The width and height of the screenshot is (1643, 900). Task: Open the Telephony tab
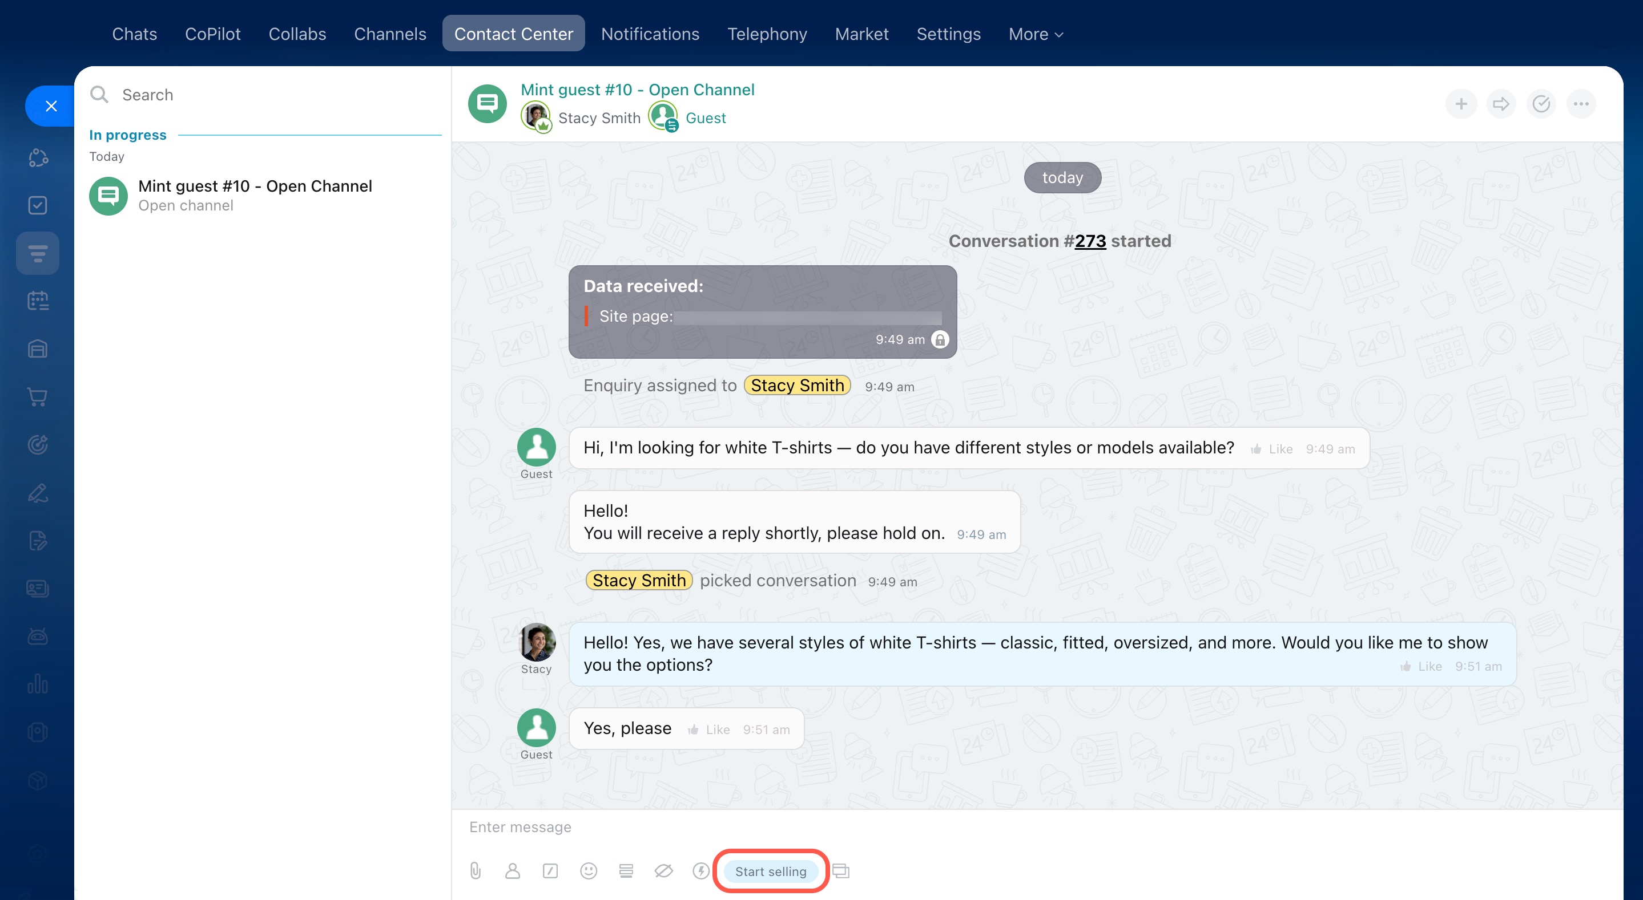point(767,34)
